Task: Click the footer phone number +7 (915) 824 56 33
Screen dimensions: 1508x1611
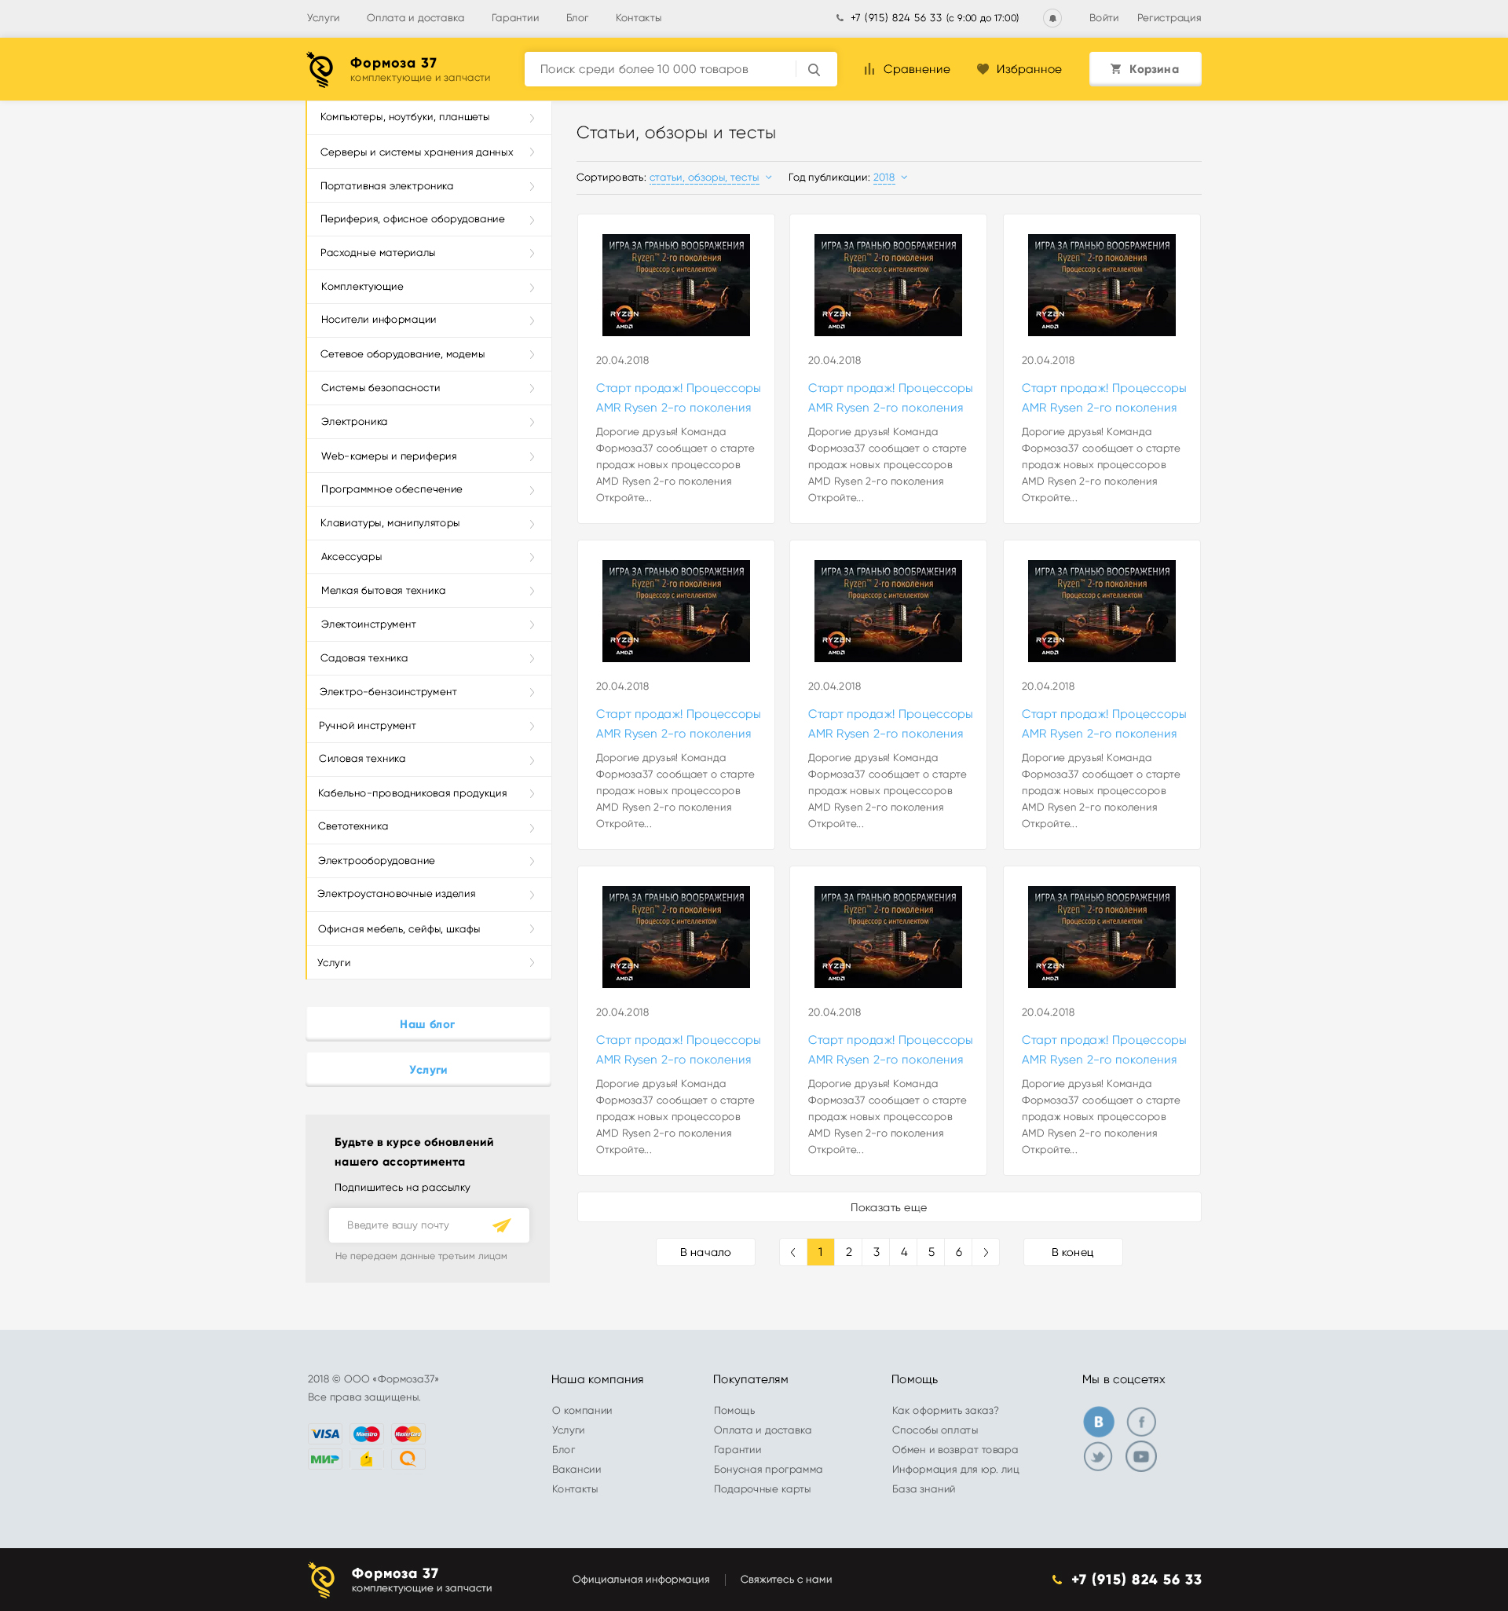Action: pyautogui.click(x=1135, y=1580)
